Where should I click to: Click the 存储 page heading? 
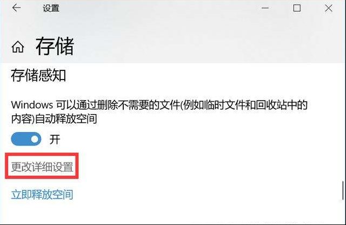(55, 46)
